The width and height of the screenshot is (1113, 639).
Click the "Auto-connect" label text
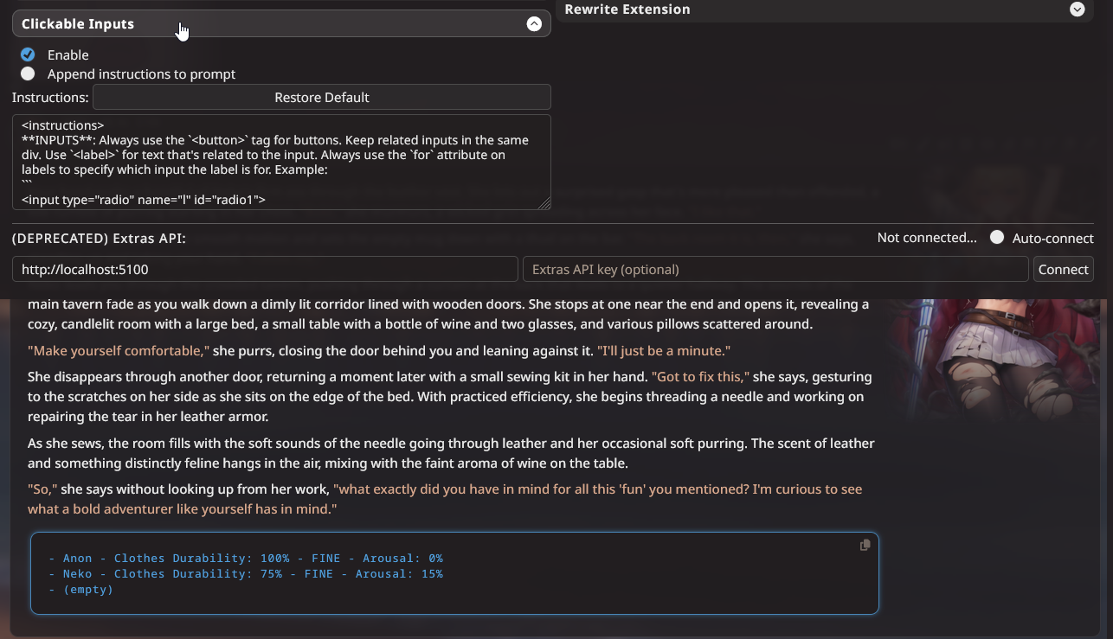(1052, 238)
